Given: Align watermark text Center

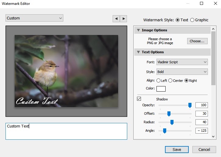Looking at the screenshot, I should click(x=170, y=81).
